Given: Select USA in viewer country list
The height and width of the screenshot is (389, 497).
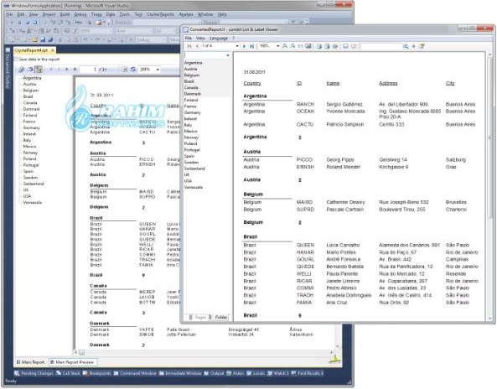Looking at the screenshot, I should click(x=188, y=181).
